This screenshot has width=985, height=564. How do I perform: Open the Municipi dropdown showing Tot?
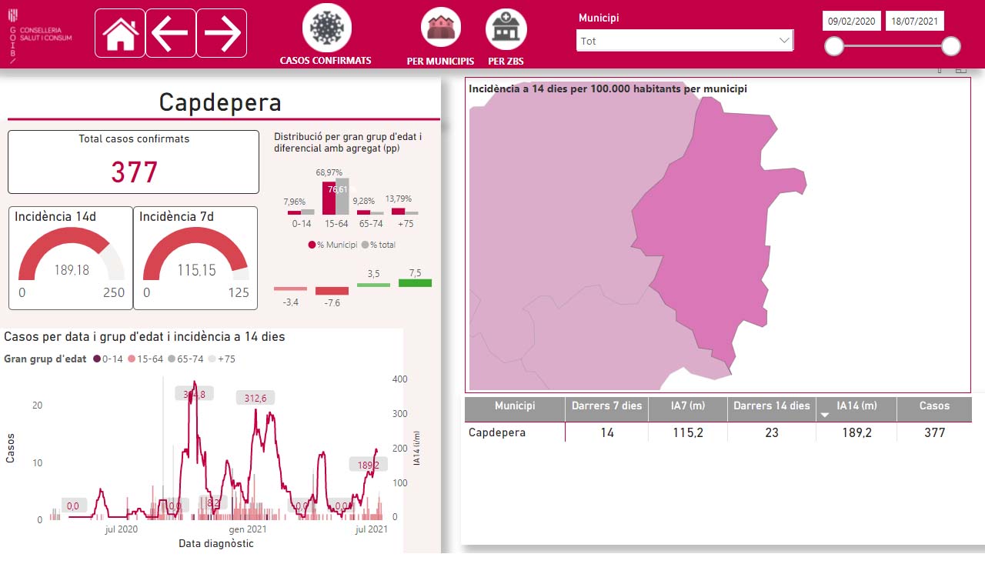(685, 41)
